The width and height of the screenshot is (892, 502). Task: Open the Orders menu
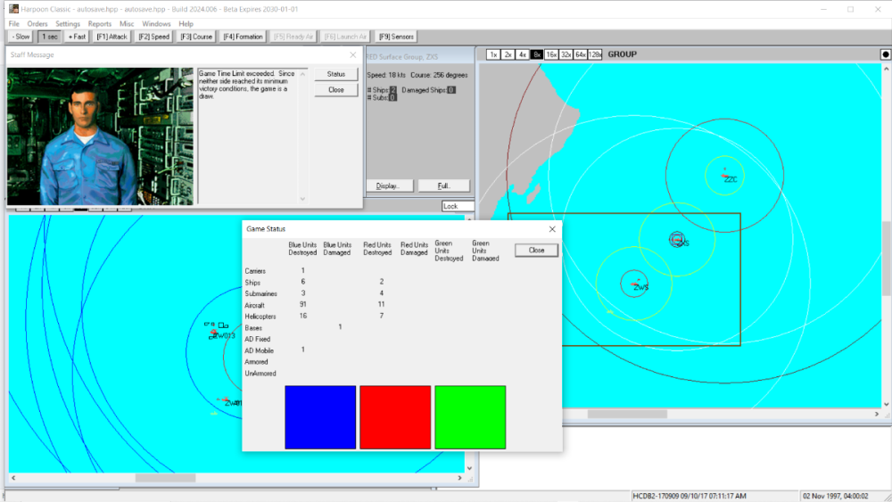(x=37, y=23)
